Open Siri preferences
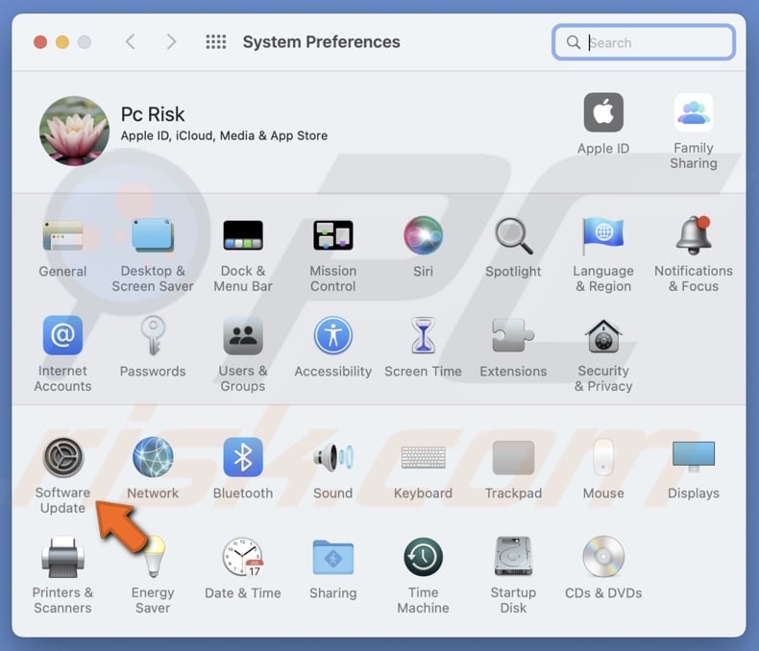The height and width of the screenshot is (651, 759). click(x=423, y=235)
